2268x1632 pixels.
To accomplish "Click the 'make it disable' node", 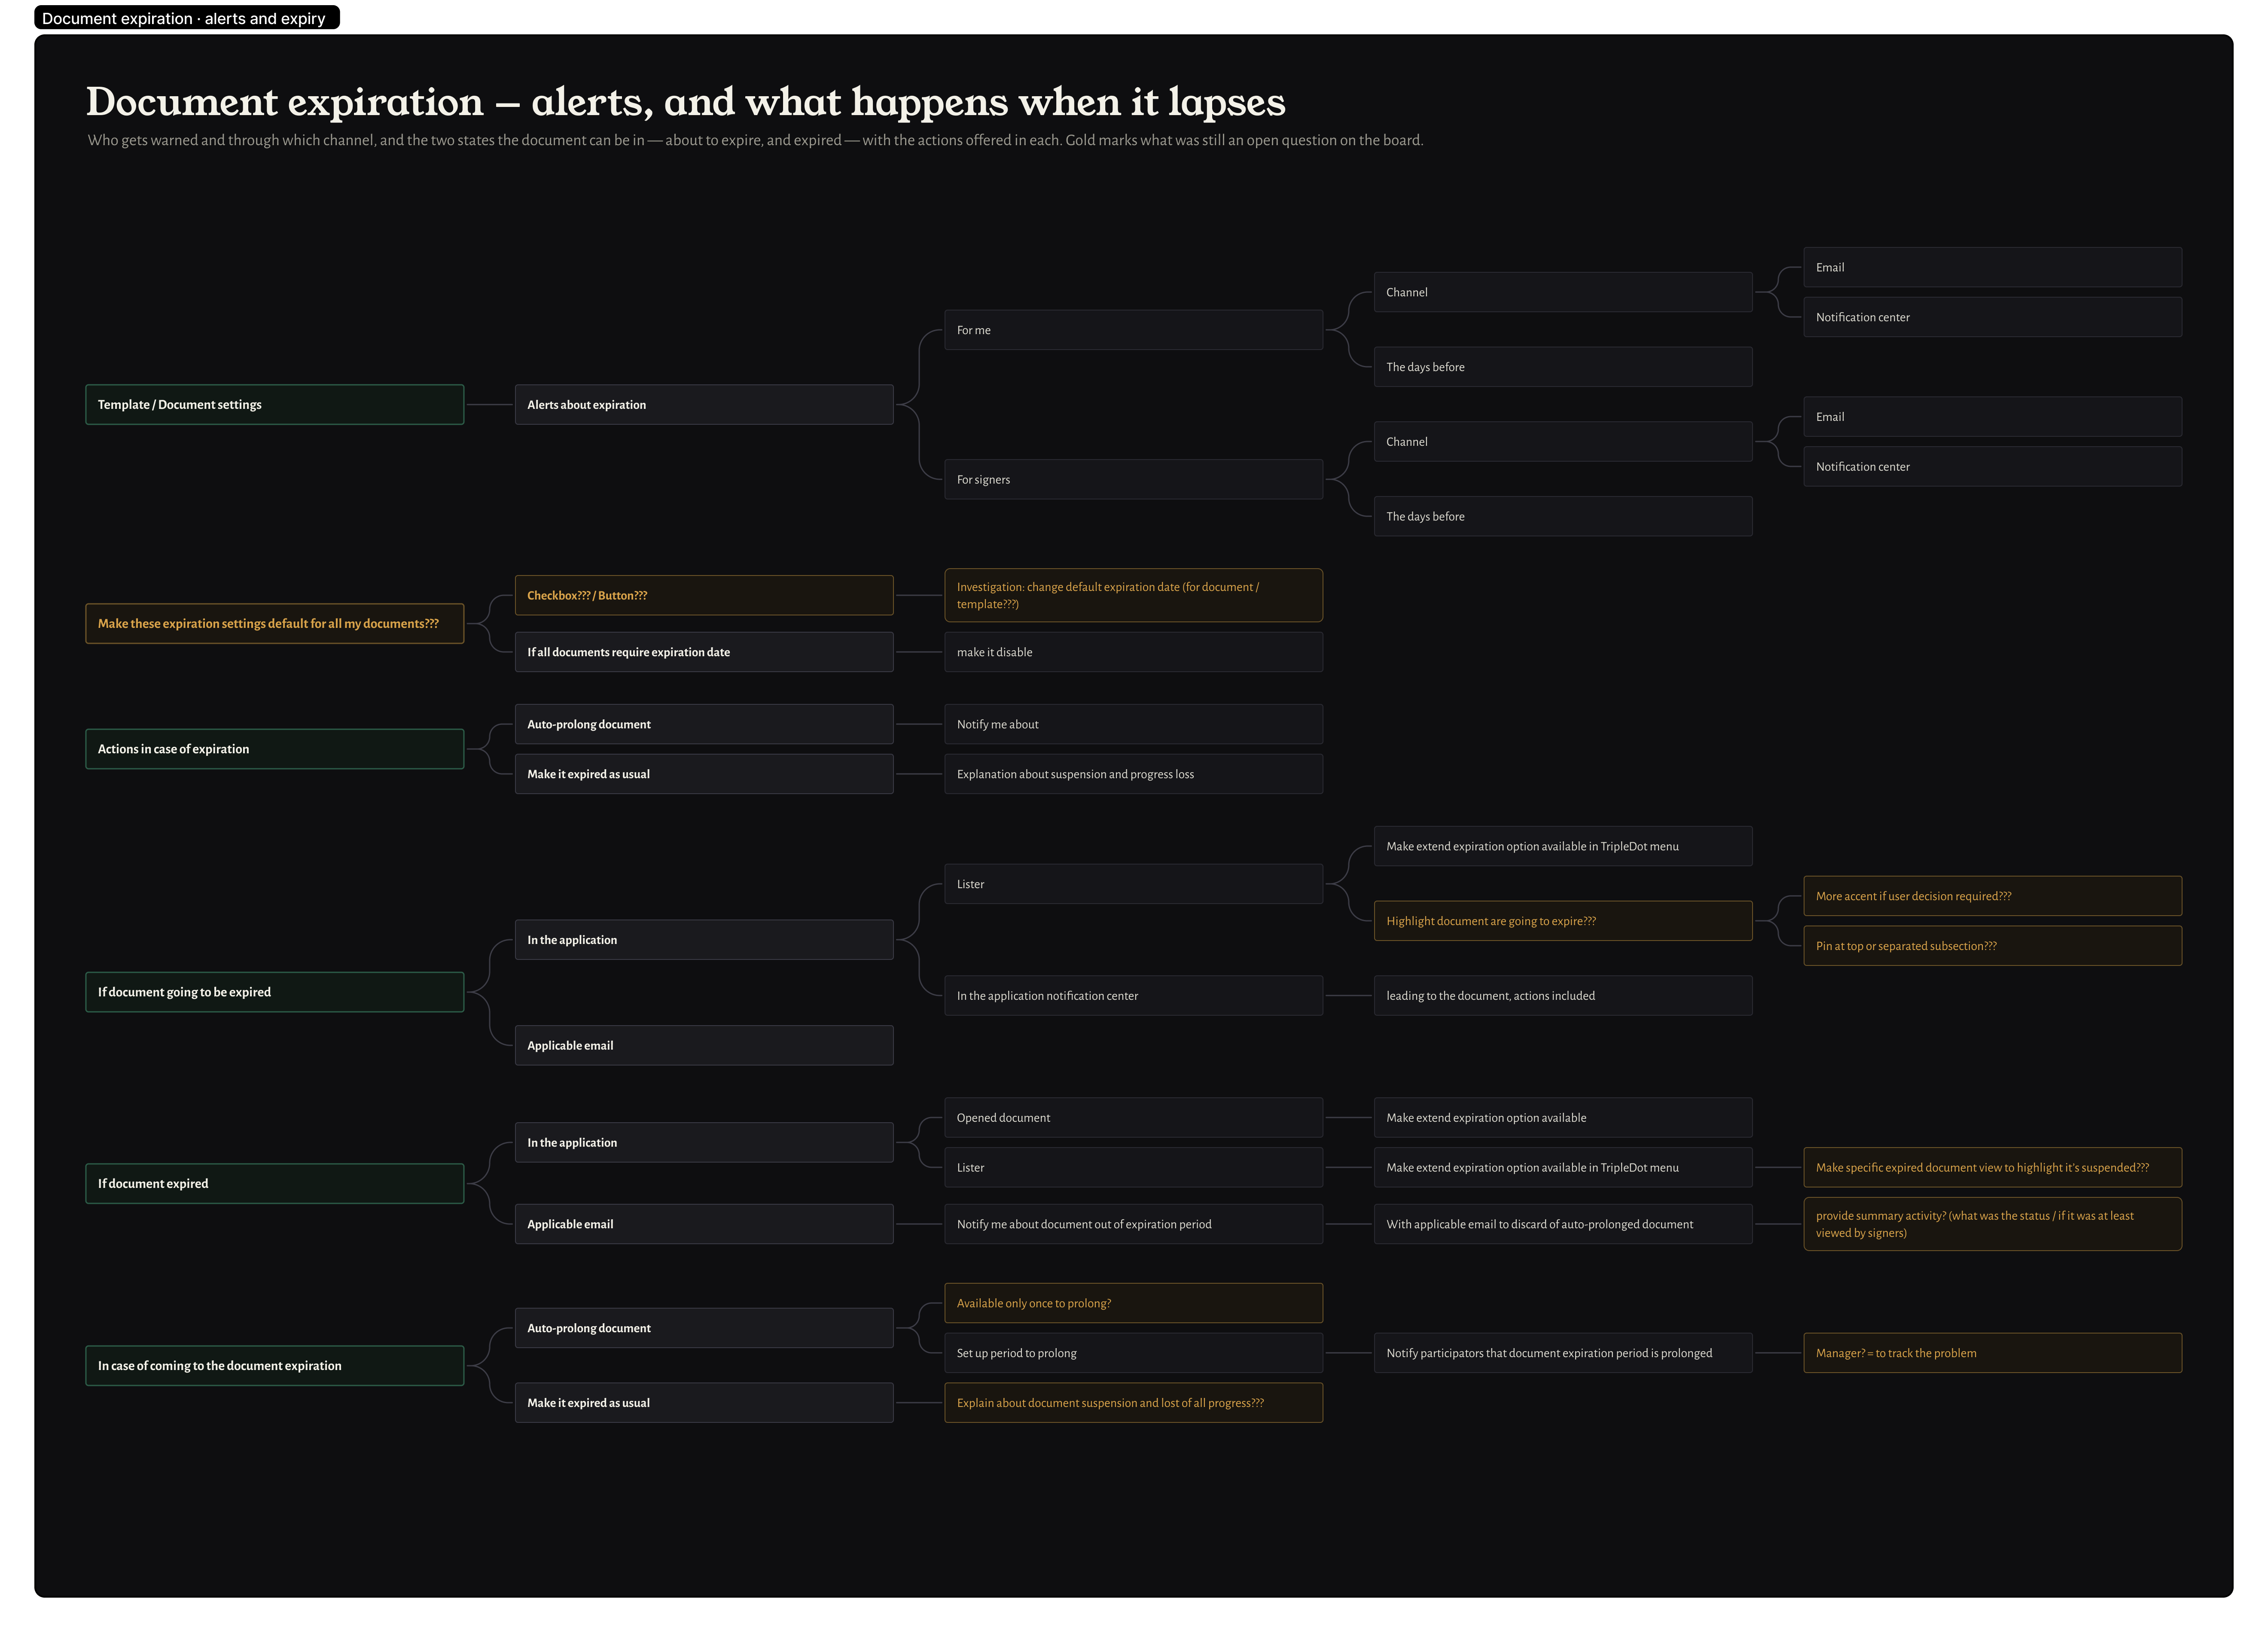I will pos(1133,652).
